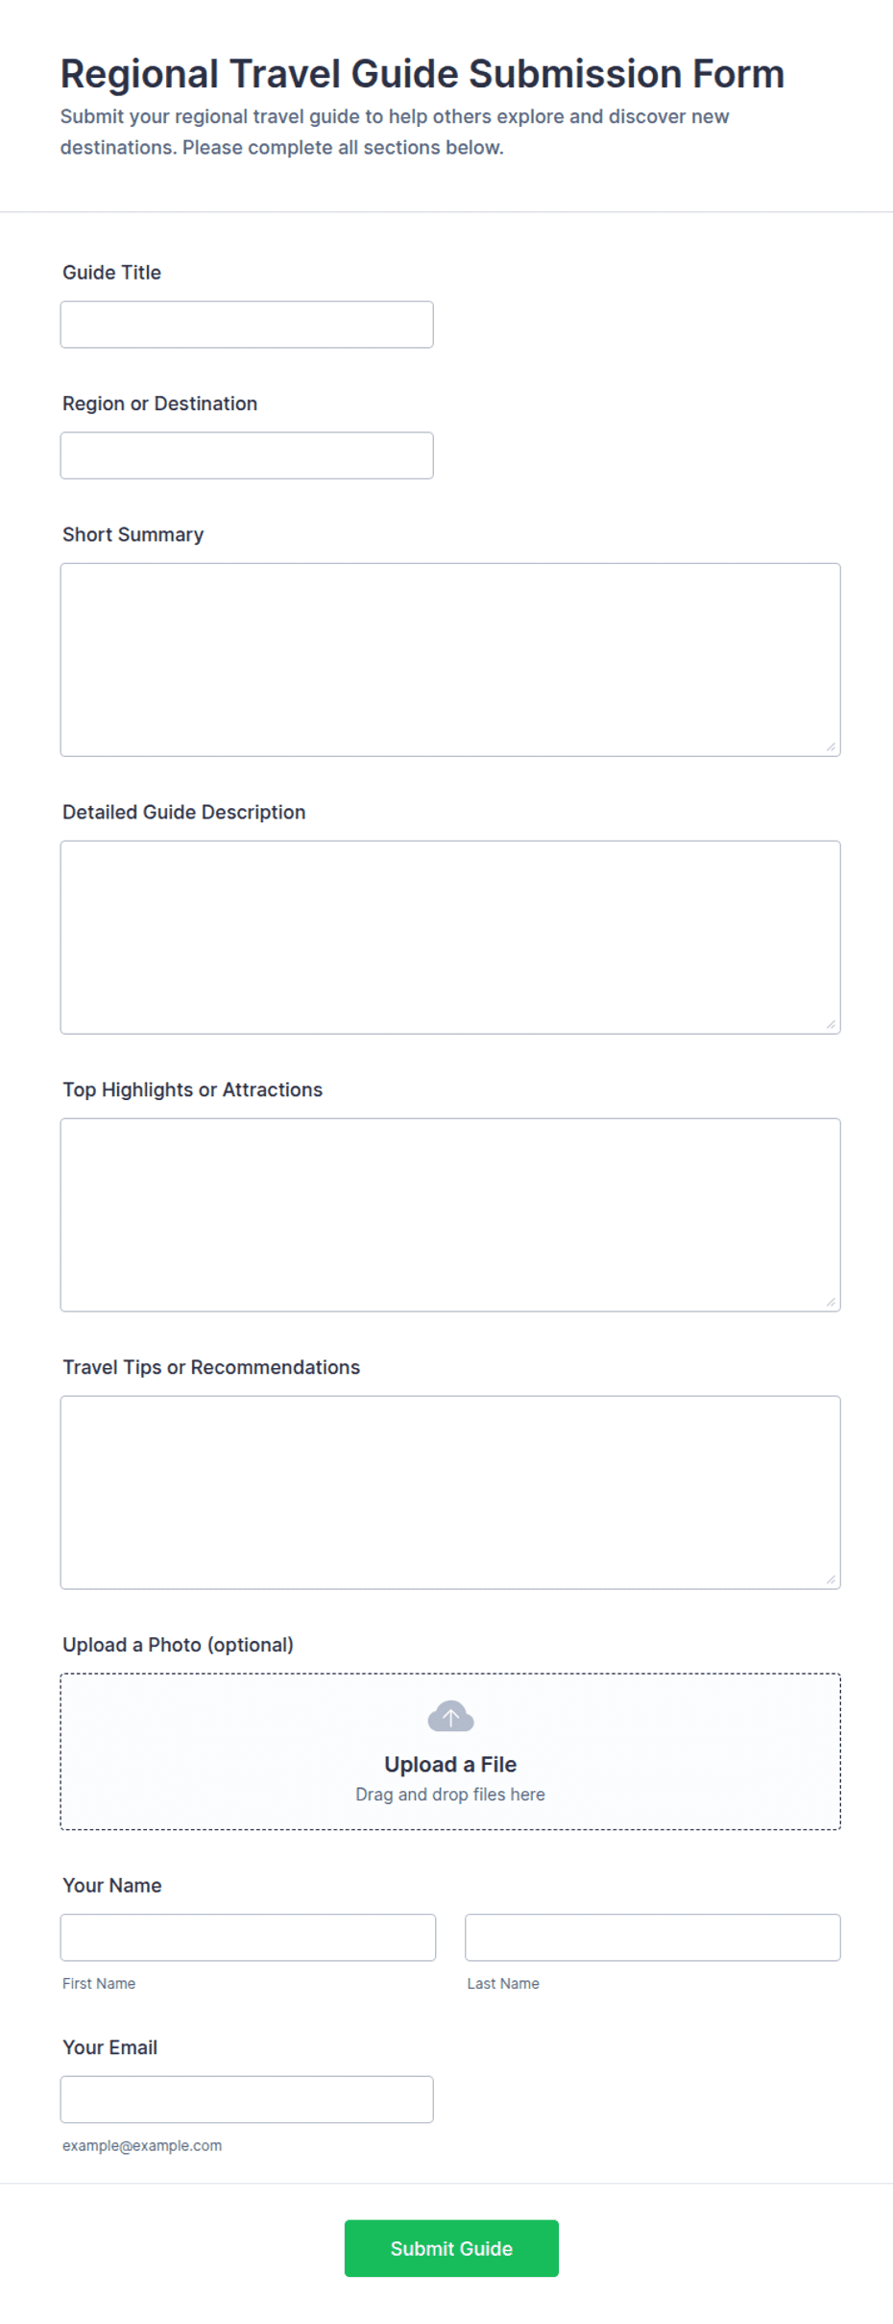Viewport: 893px width, 2324px height.
Task: Click the Last Name input field
Action: click(653, 1938)
